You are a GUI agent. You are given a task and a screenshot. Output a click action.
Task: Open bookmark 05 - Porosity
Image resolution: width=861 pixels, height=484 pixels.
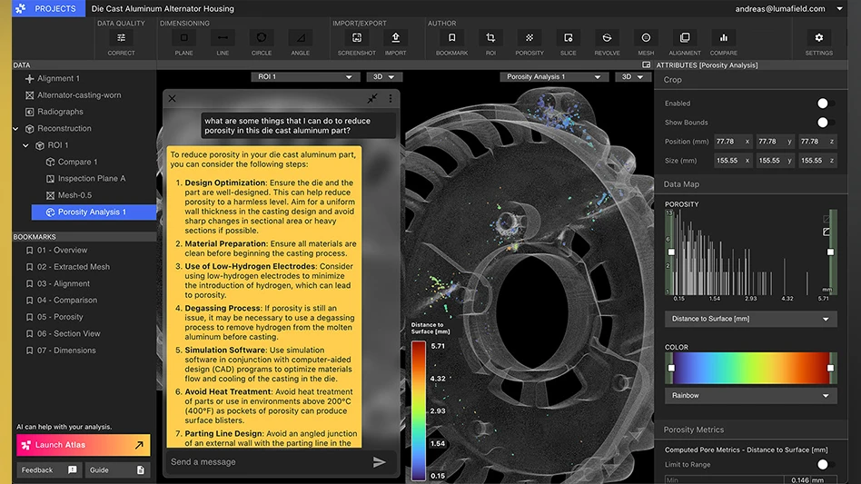[x=60, y=317]
